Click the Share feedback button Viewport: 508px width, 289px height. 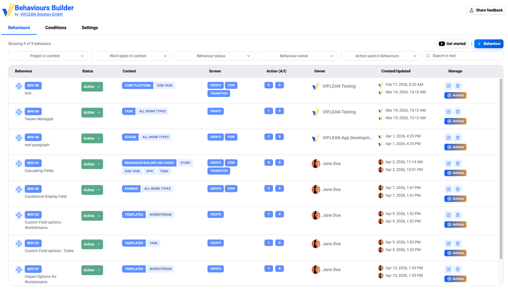click(x=486, y=10)
